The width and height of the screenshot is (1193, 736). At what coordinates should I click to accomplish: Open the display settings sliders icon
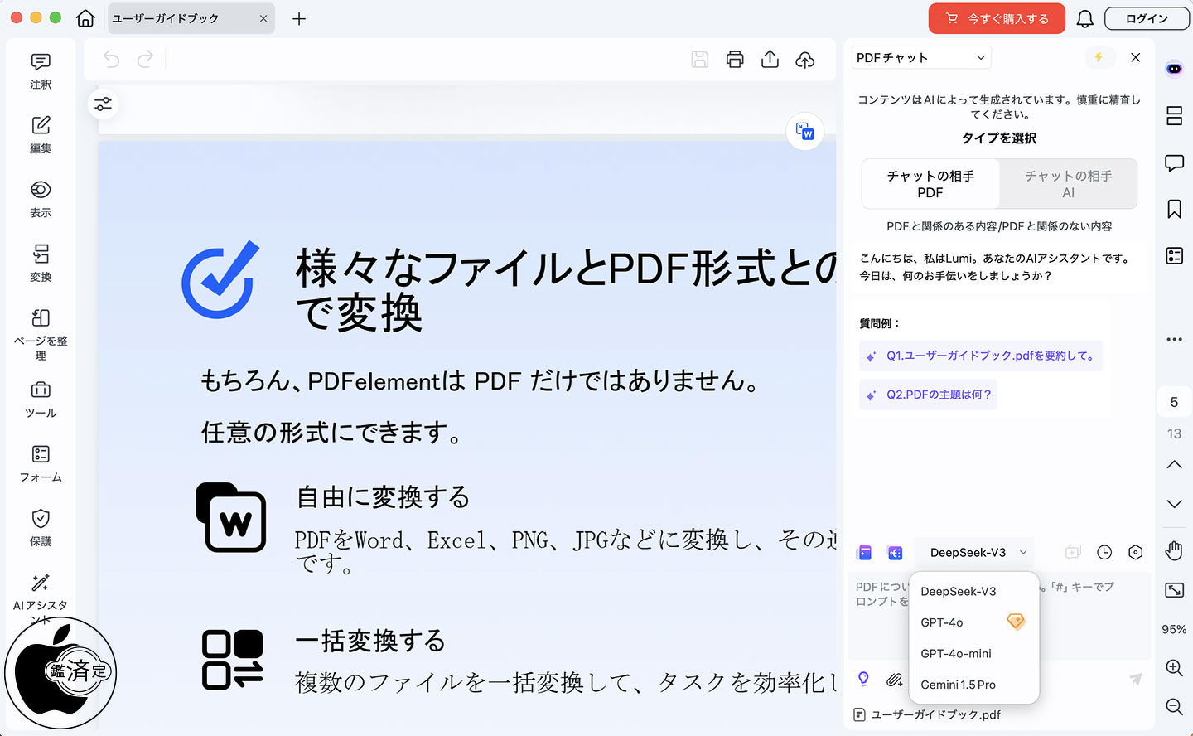tap(103, 104)
